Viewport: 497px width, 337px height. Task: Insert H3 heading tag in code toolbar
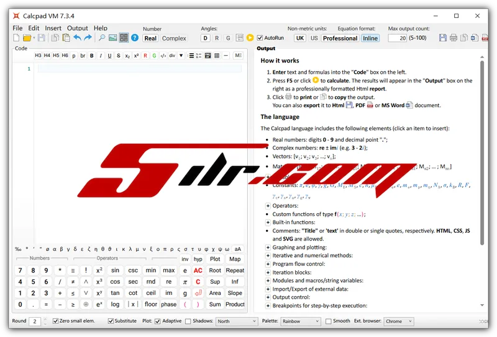[38, 55]
